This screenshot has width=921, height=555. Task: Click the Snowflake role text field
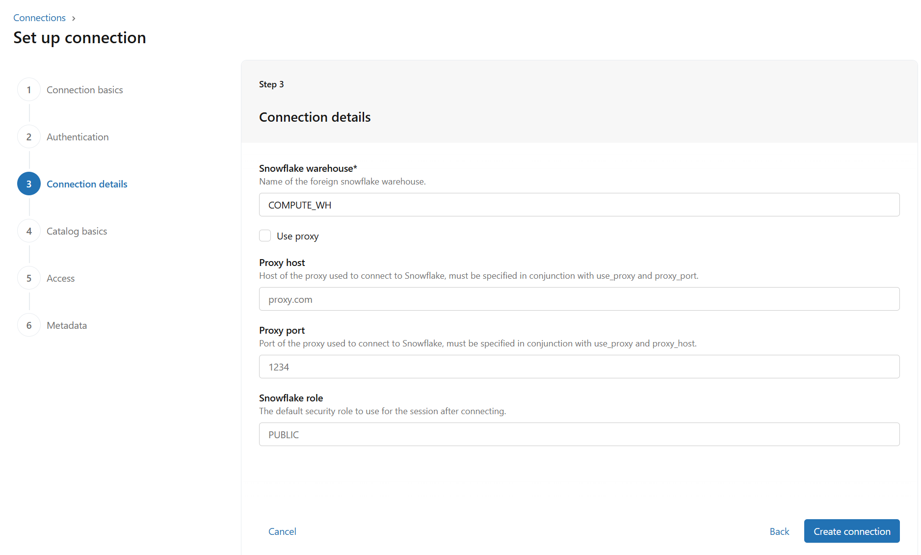pos(579,435)
